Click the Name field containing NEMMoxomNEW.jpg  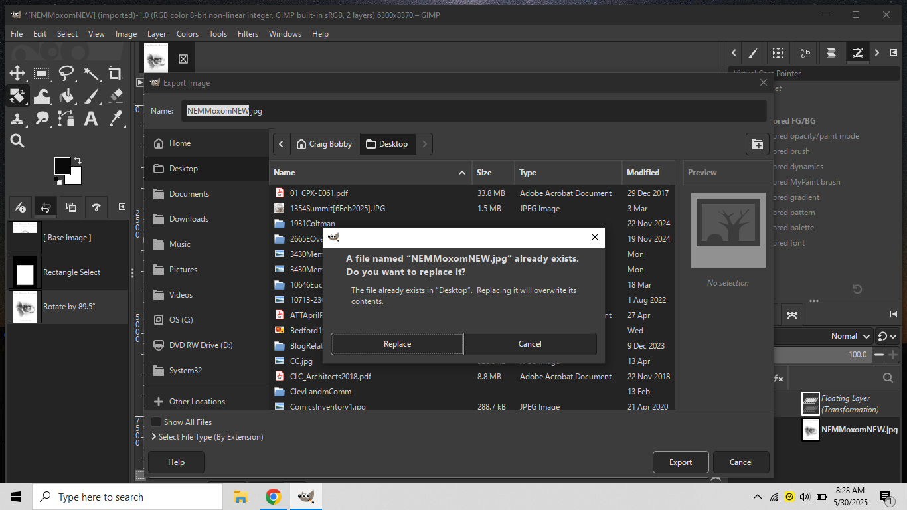coord(473,111)
